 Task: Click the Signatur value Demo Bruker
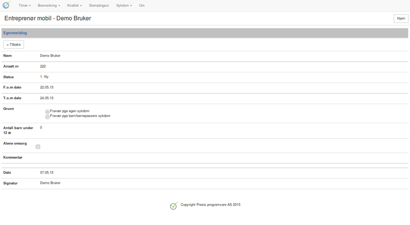coord(50,183)
